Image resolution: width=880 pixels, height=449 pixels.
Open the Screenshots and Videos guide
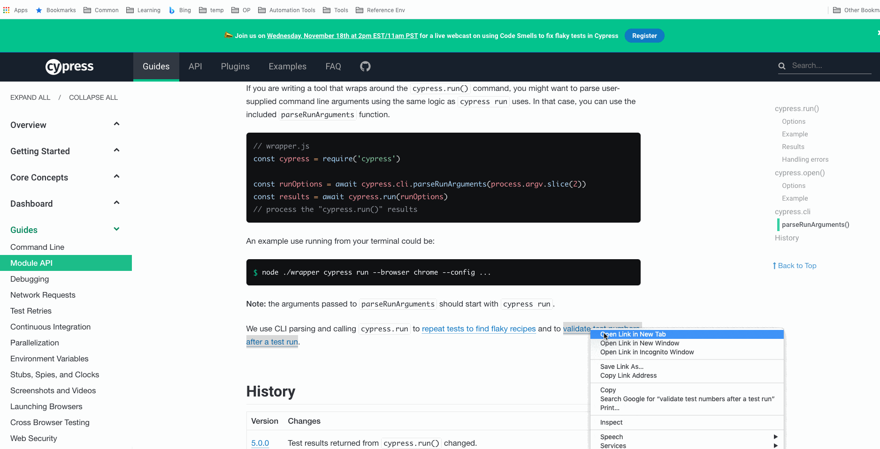pyautogui.click(x=53, y=390)
